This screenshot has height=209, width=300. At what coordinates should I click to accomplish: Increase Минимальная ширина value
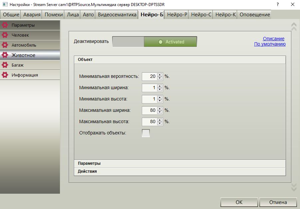pyautogui.click(x=160, y=86)
